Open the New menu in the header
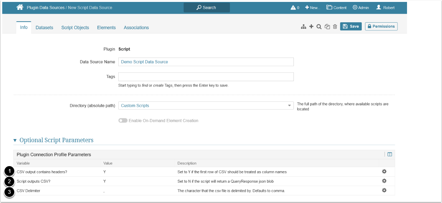Screen dimensions: 442x203 313,8
